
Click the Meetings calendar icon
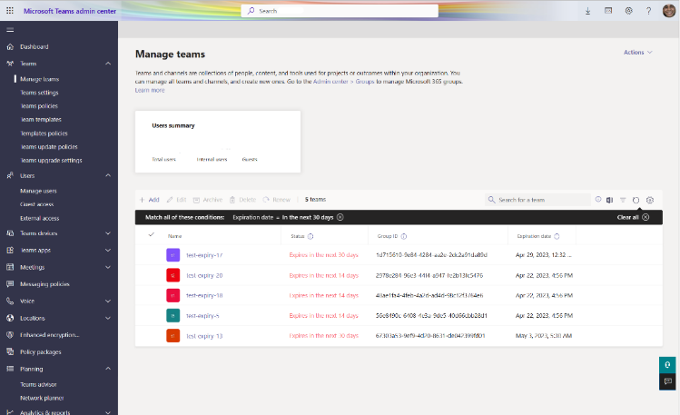point(10,267)
